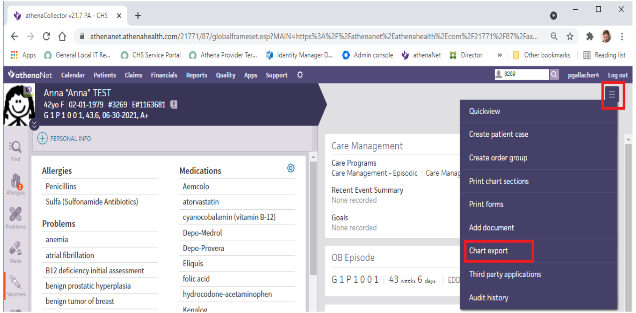The image size is (636, 313).
Task: Open the Quality menu
Action: [x=226, y=75]
